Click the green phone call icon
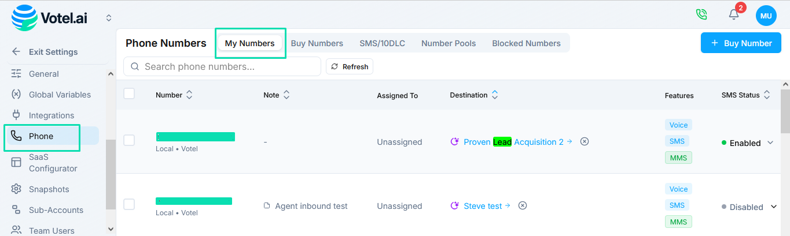Image resolution: width=790 pixels, height=236 pixels. coord(701,15)
